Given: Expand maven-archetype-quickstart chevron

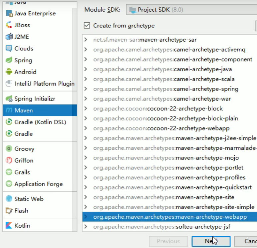Looking at the screenshot, I should (x=86, y=187).
